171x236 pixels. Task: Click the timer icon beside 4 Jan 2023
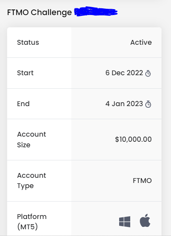pos(148,104)
